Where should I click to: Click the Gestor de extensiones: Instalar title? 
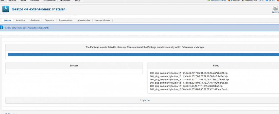click(x=38, y=9)
